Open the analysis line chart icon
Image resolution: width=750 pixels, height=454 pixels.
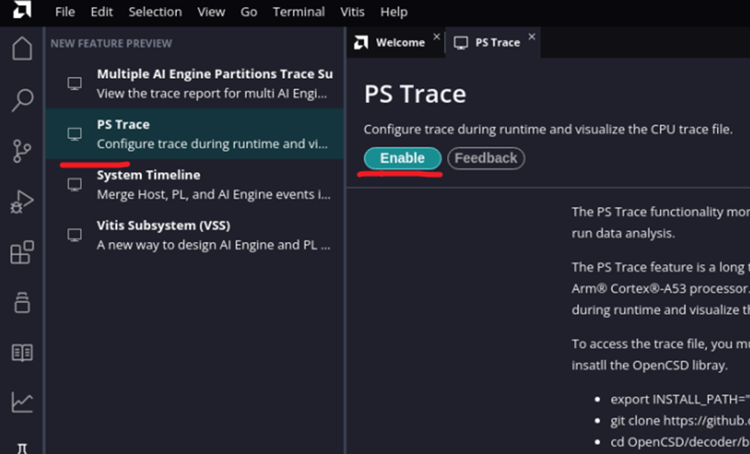22,402
